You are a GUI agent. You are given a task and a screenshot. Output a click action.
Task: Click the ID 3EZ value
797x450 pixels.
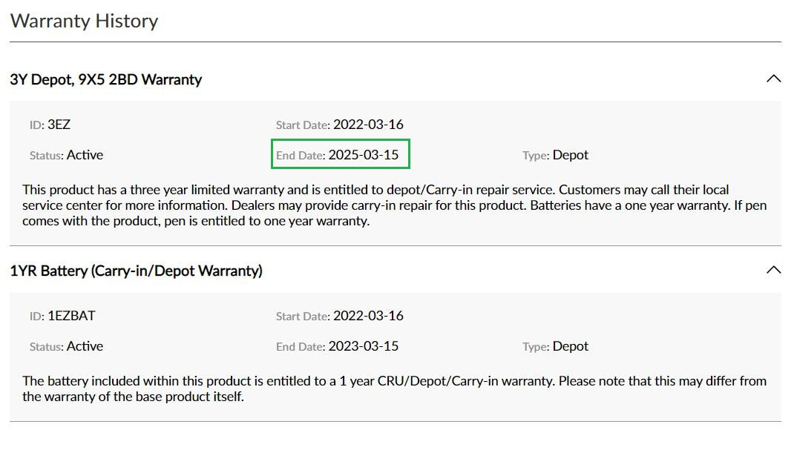click(59, 125)
